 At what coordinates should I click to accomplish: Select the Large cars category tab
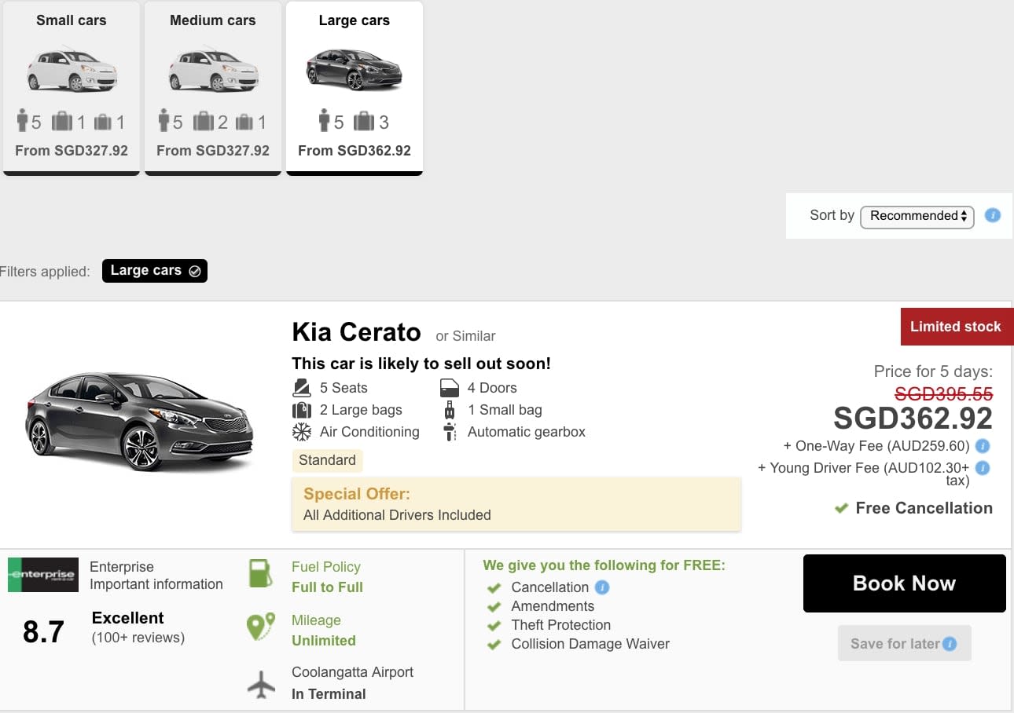(x=355, y=88)
